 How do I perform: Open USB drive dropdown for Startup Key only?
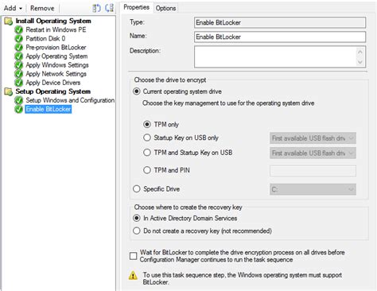313,138
